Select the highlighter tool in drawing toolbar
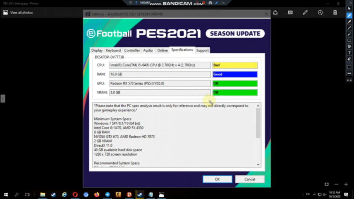Viewport: 354px width, 199px height. [349, 22]
